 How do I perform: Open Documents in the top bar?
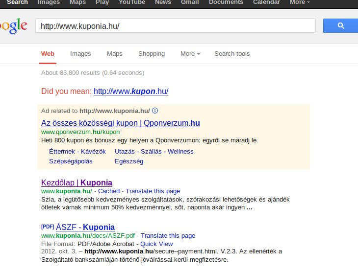[226, 2]
